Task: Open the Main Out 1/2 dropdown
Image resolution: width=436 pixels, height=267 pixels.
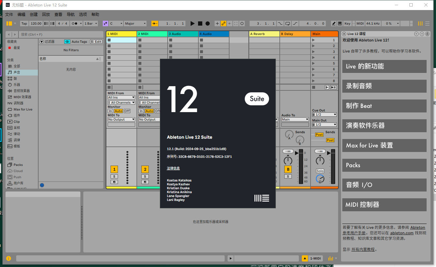Action: coord(324,124)
